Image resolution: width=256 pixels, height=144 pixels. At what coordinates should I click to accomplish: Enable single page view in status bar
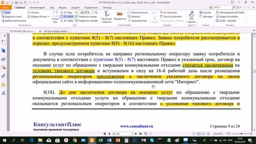(x=194, y=134)
